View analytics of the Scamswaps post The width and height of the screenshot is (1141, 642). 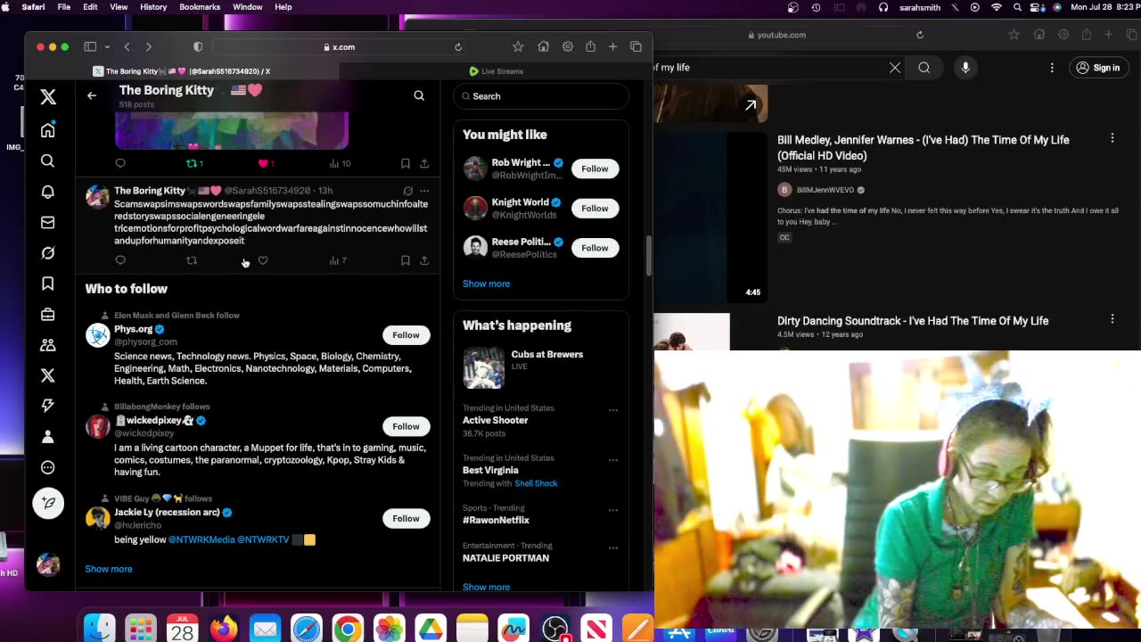(338, 260)
